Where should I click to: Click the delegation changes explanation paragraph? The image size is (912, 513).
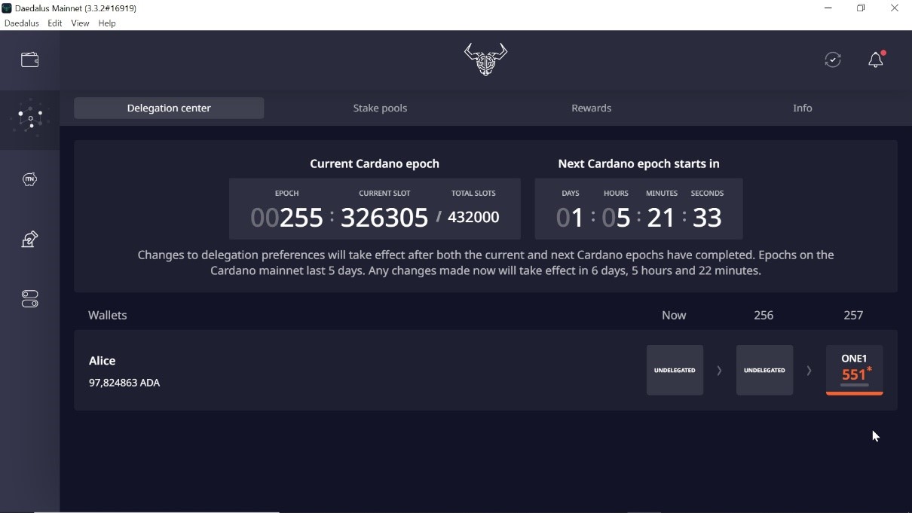click(x=485, y=263)
